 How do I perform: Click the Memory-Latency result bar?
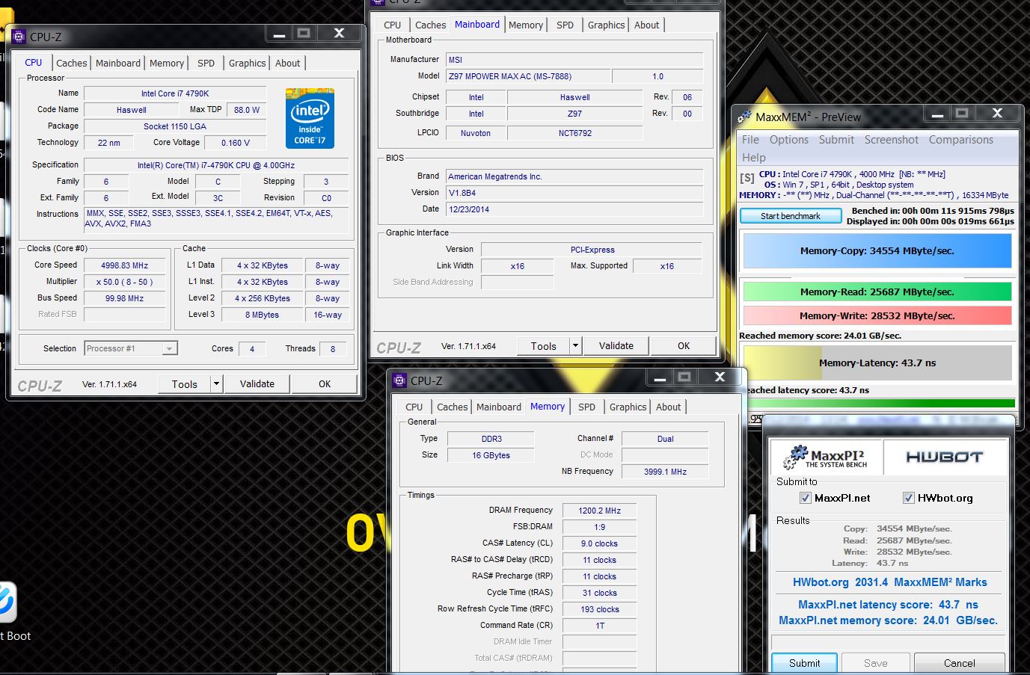pyautogui.click(x=877, y=363)
